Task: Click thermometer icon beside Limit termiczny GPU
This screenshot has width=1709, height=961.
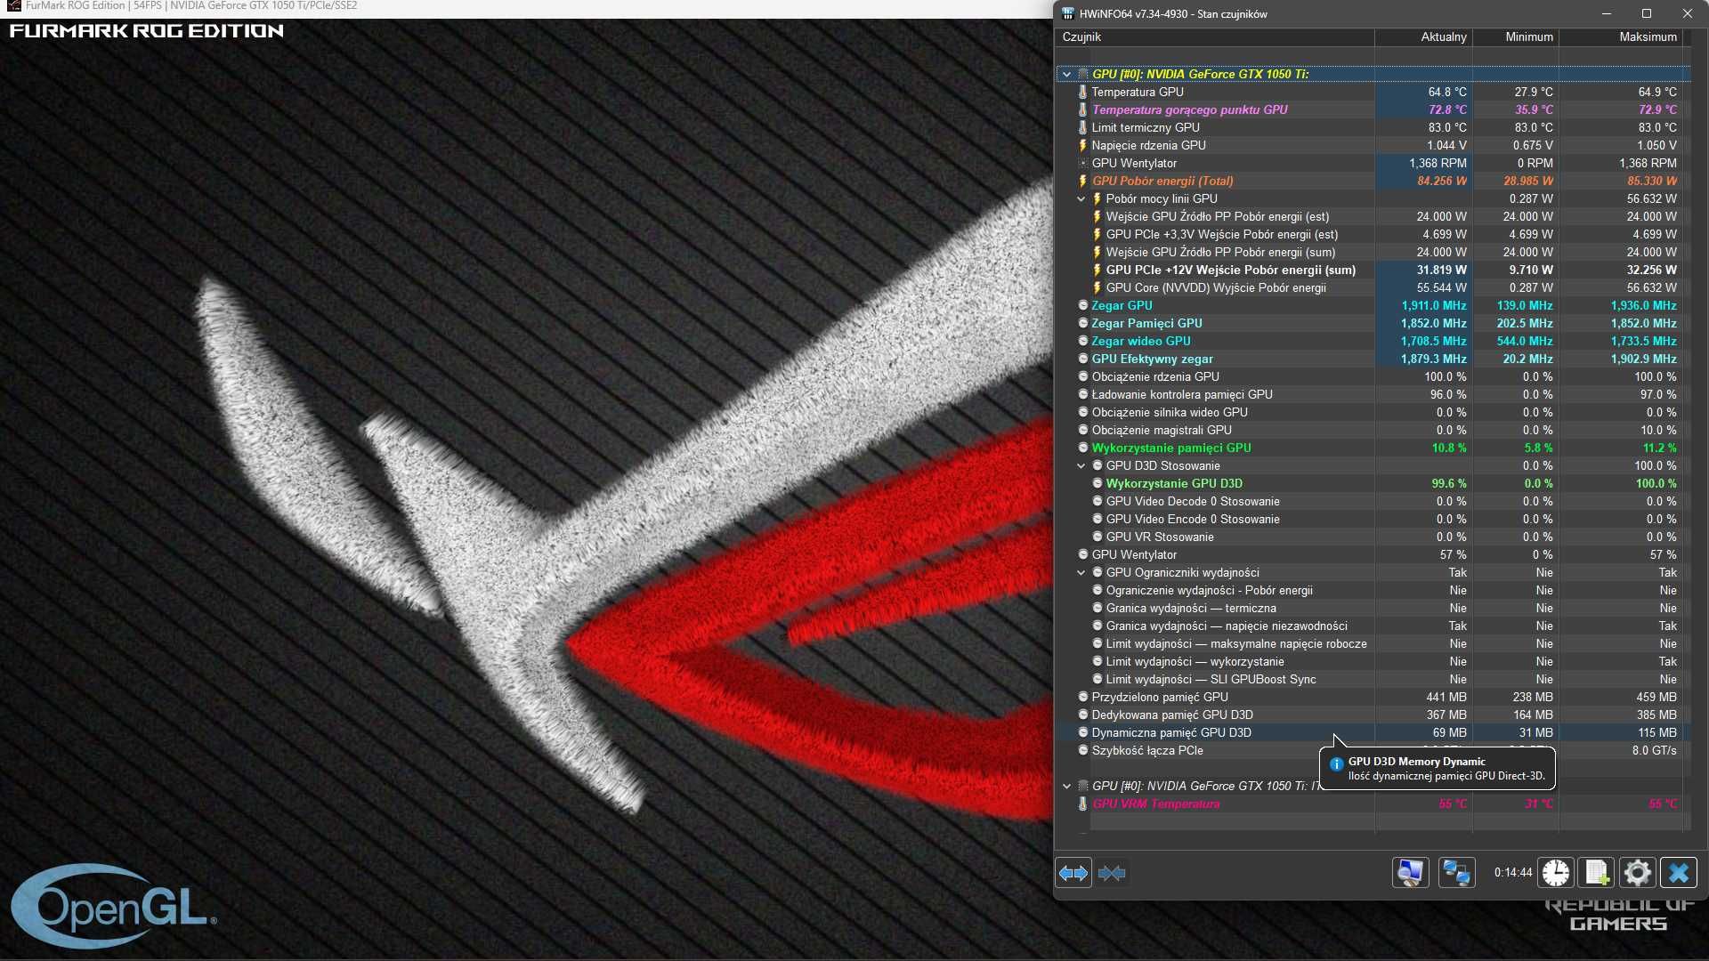Action: click(1082, 127)
